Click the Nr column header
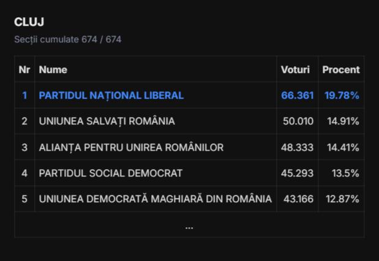 (x=24, y=70)
